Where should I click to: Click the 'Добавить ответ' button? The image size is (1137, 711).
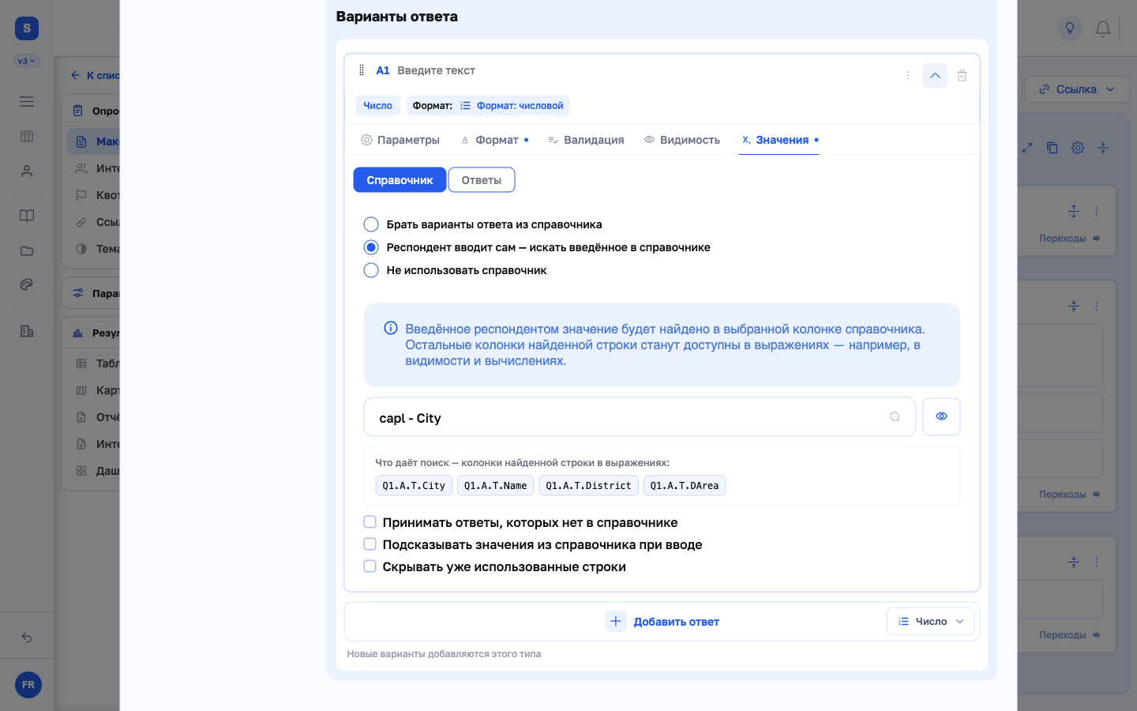click(x=662, y=622)
